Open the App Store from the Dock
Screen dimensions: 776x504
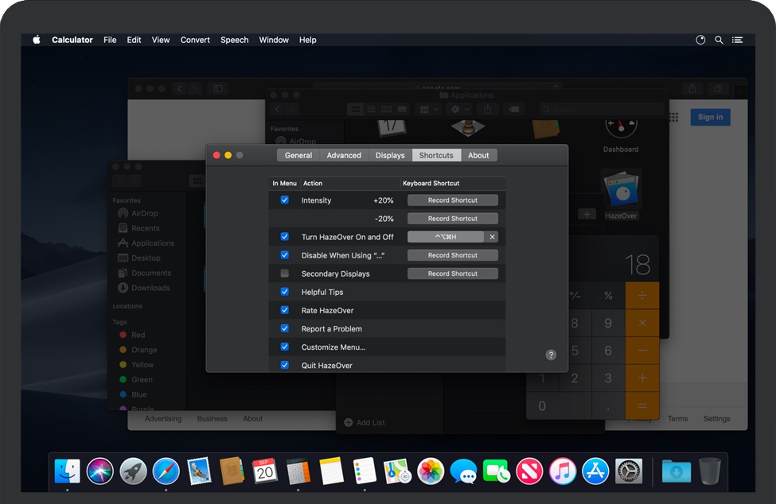click(x=595, y=471)
